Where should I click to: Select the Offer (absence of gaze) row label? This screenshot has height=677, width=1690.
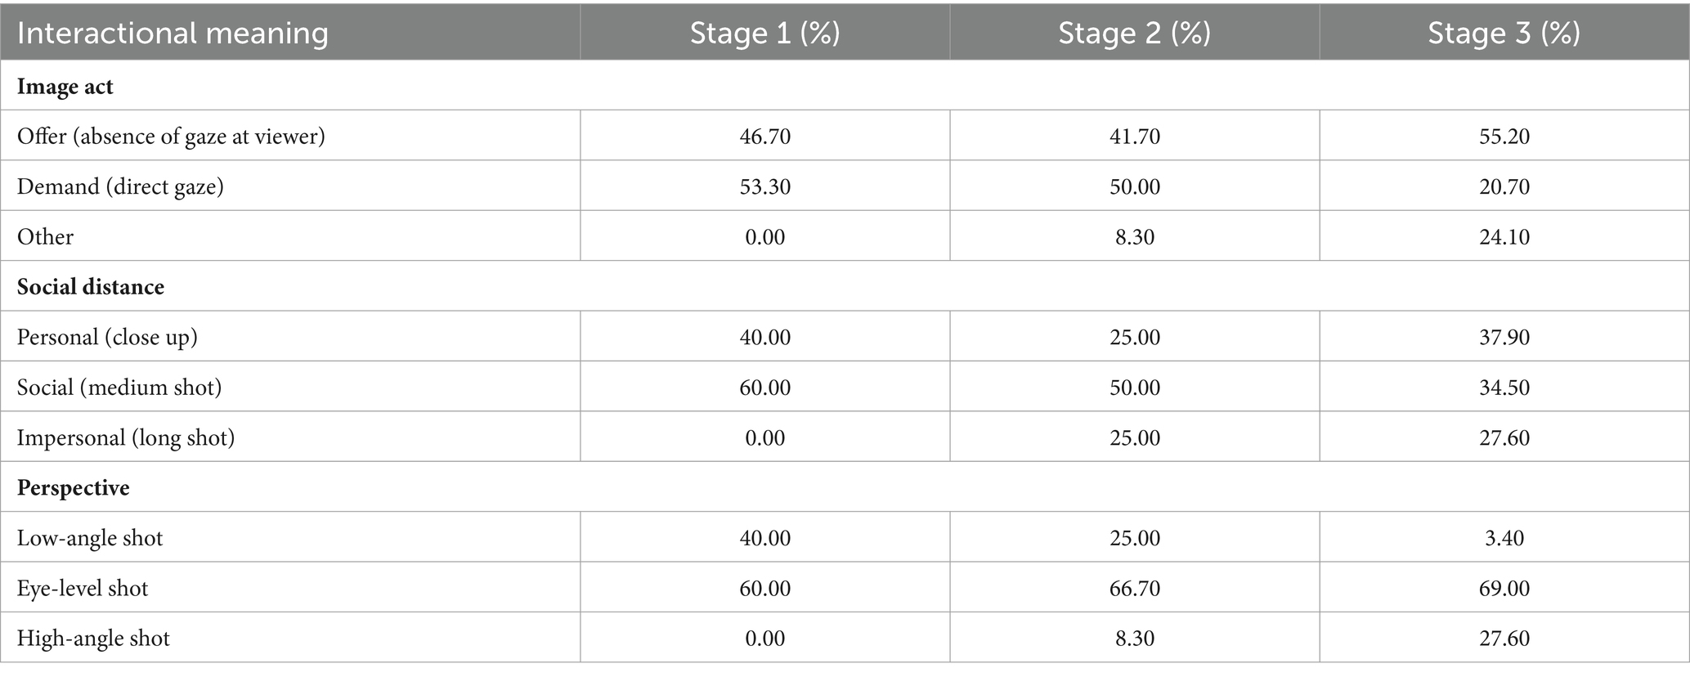(171, 136)
